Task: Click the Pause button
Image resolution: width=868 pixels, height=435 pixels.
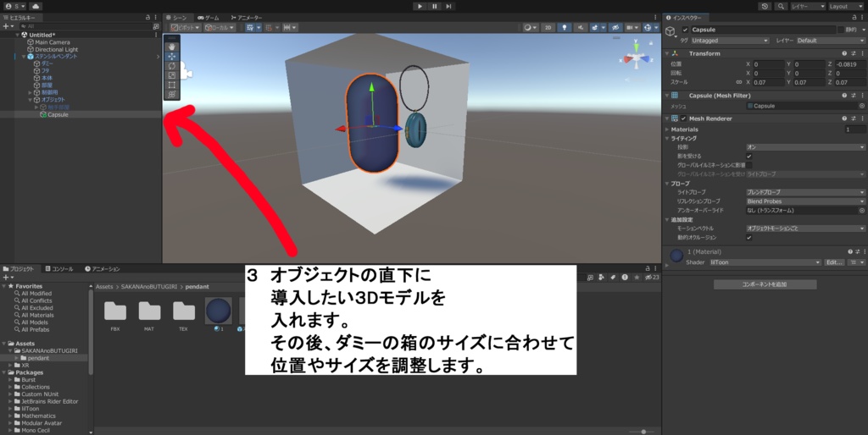Action: click(434, 6)
